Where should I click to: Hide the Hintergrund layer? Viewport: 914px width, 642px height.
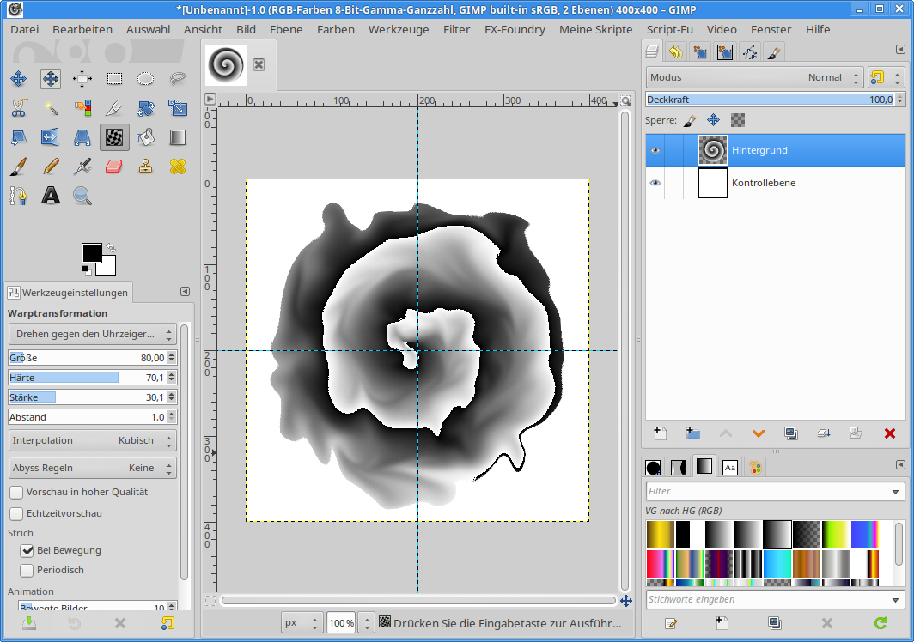(x=655, y=150)
